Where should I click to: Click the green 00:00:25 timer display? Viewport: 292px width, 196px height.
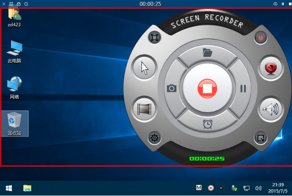tap(207, 159)
